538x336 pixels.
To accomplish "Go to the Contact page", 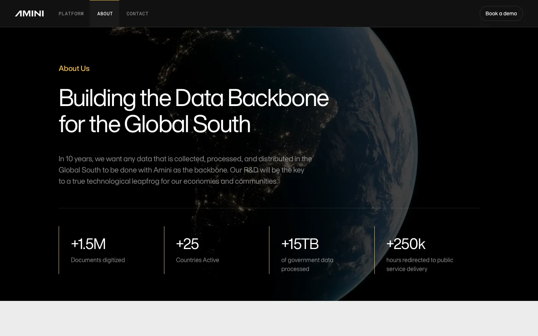I will [x=137, y=14].
